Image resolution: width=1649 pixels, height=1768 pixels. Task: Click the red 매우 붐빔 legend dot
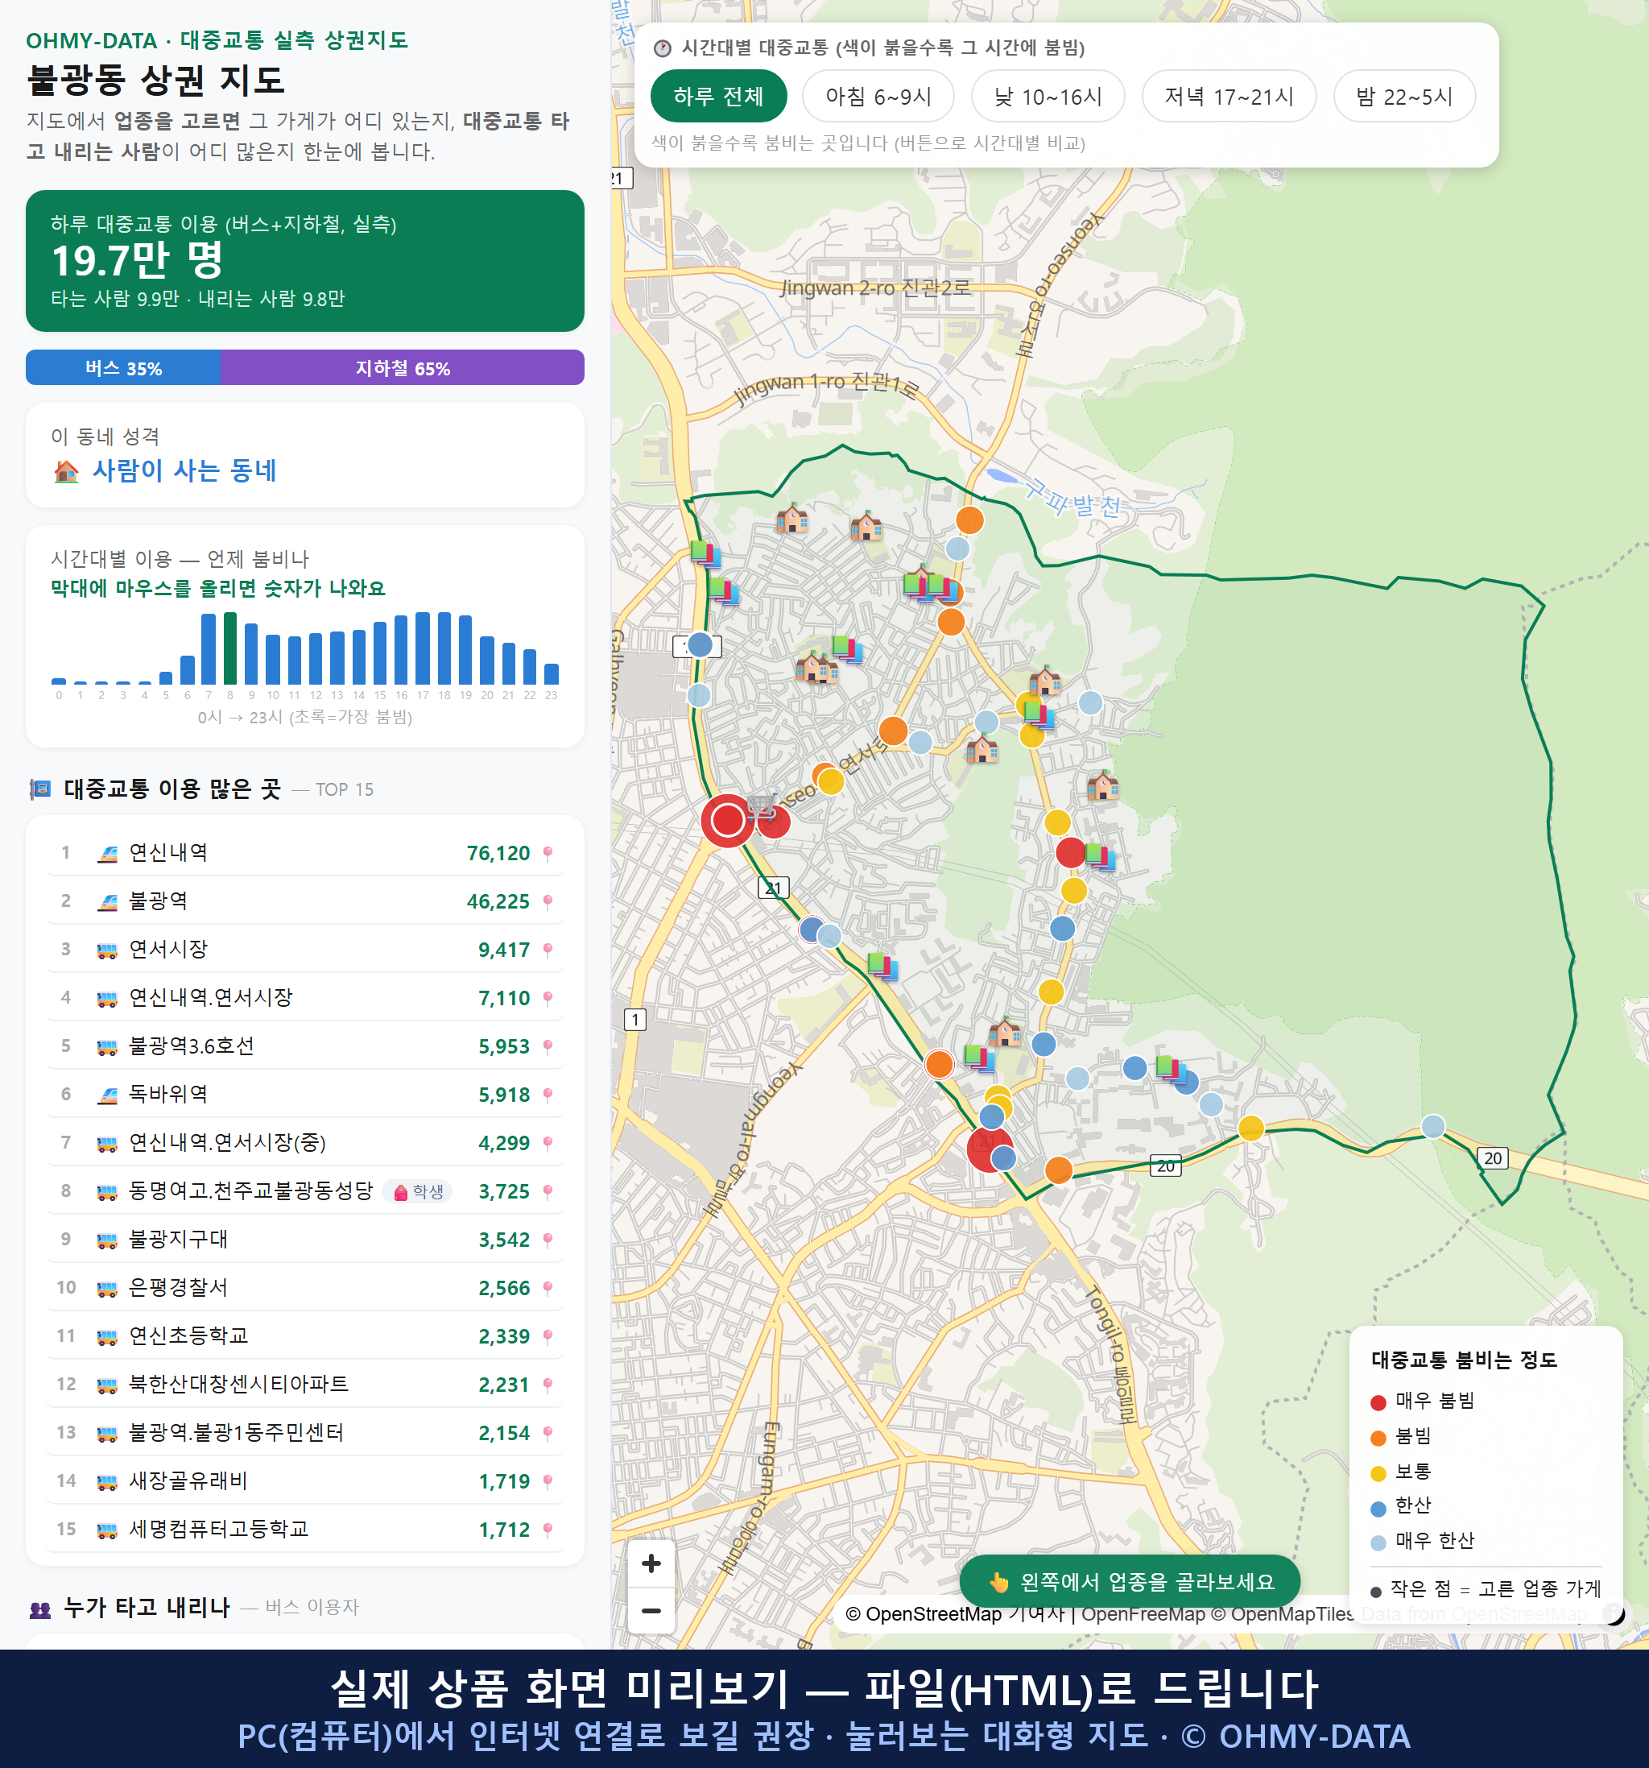coord(1378,1402)
